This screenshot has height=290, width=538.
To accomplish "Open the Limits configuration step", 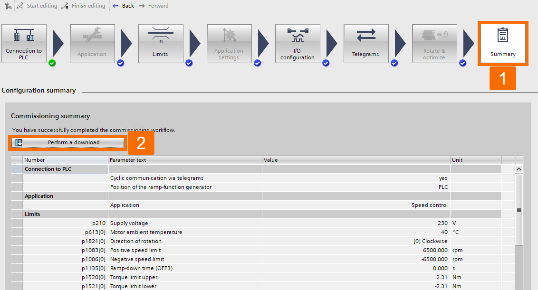I will 161,43.
